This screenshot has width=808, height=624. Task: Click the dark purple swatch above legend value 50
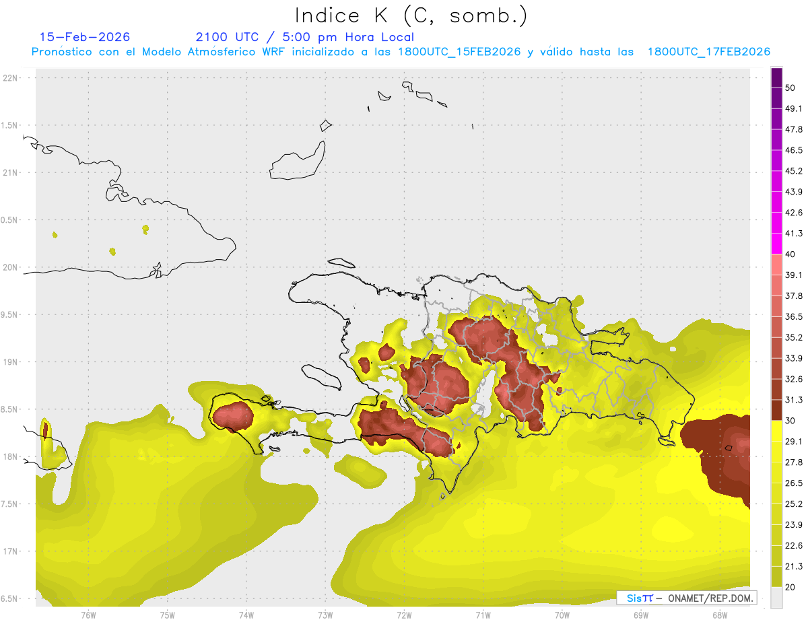[x=776, y=78]
